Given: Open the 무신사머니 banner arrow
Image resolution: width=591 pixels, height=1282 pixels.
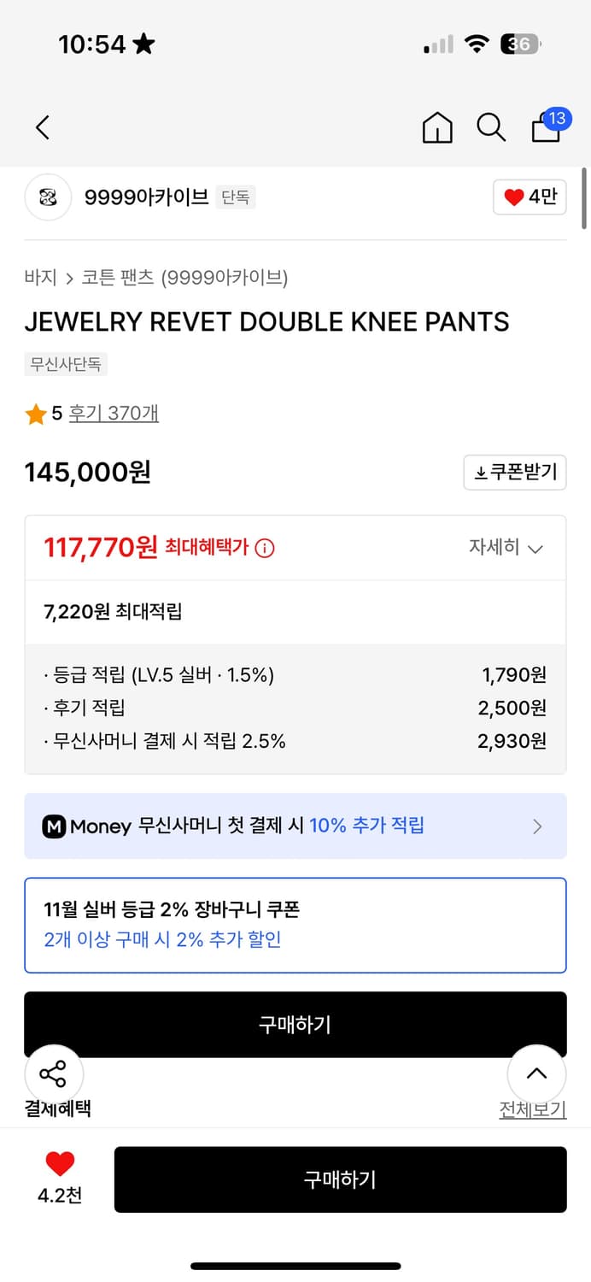Looking at the screenshot, I should [538, 826].
